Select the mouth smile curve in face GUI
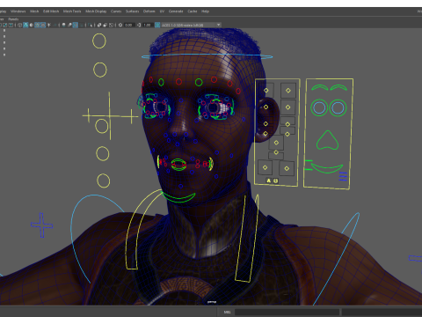 click(x=327, y=168)
